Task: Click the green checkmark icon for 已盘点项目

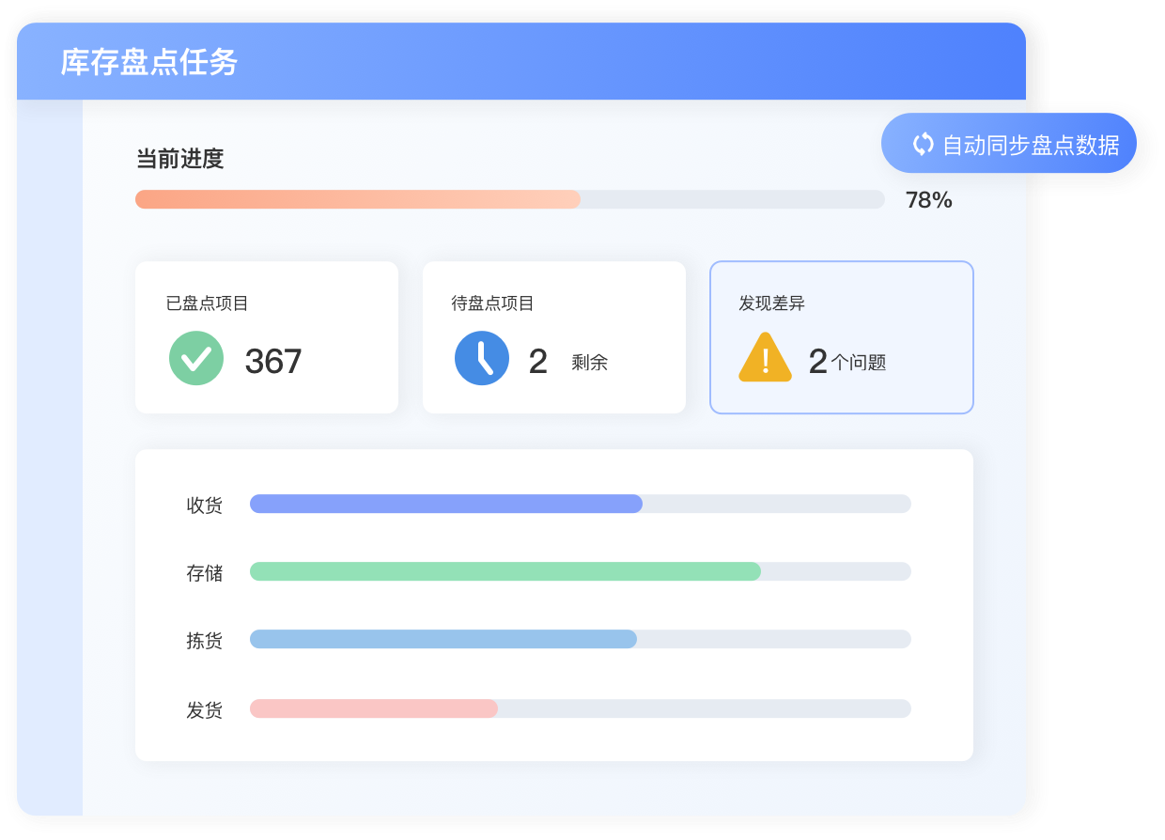Action: [196, 358]
